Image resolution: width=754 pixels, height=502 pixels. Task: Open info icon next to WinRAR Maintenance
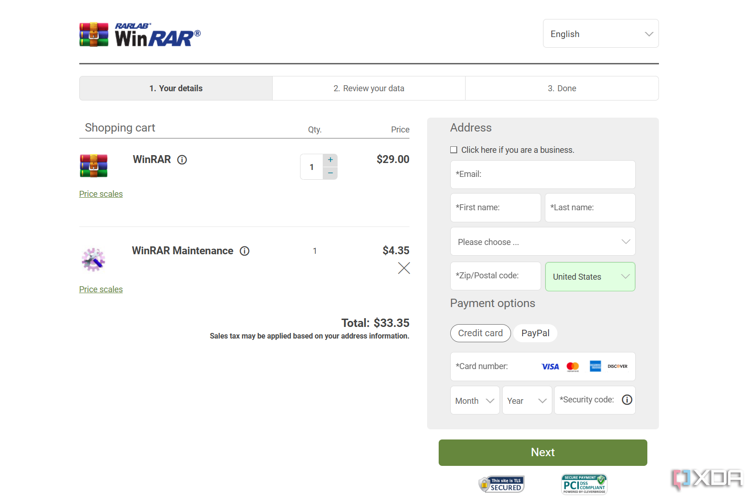pos(244,251)
